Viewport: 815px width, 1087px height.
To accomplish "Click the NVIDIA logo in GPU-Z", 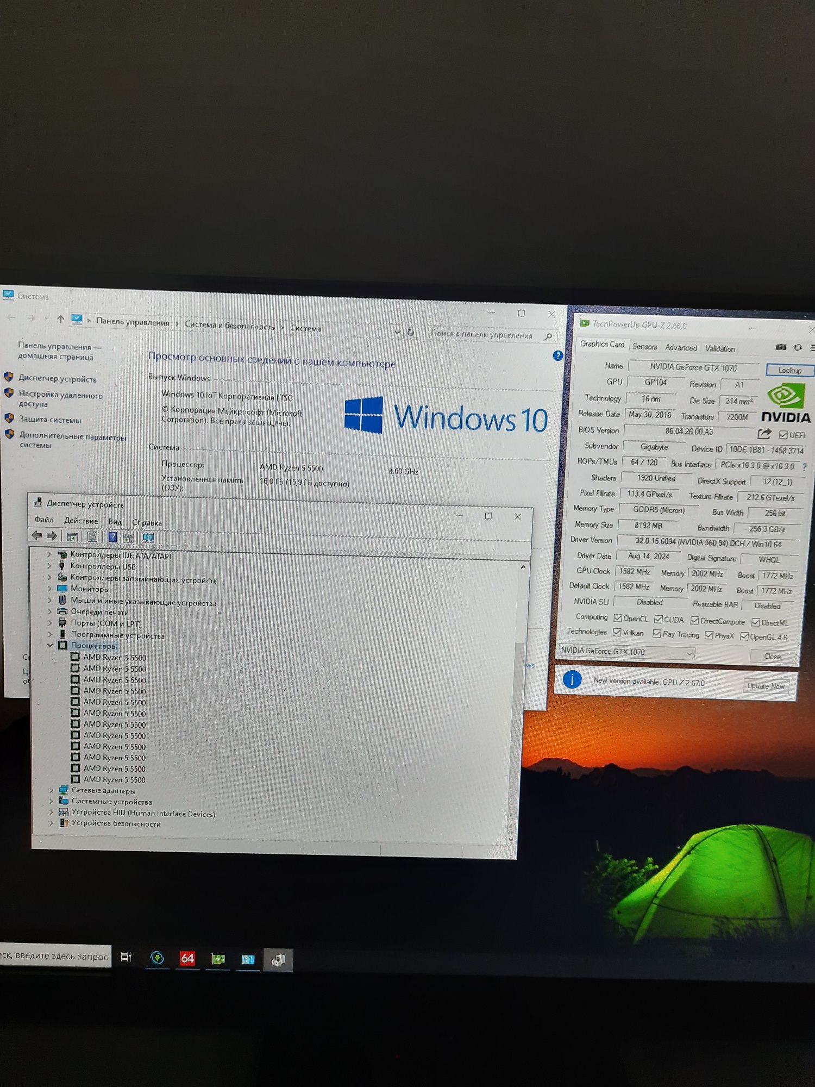I will click(786, 403).
